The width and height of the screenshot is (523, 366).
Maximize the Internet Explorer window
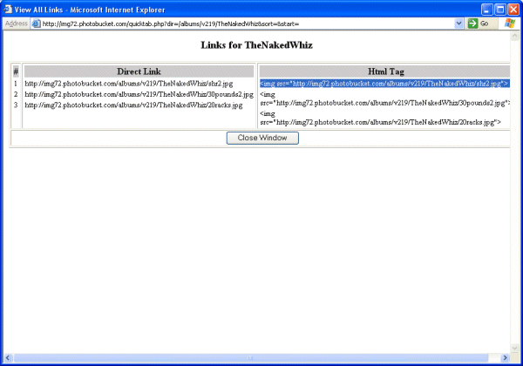point(500,10)
